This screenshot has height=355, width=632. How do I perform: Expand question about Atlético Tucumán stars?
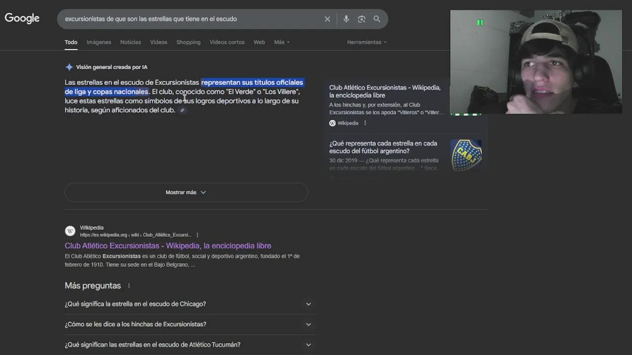pos(190,345)
